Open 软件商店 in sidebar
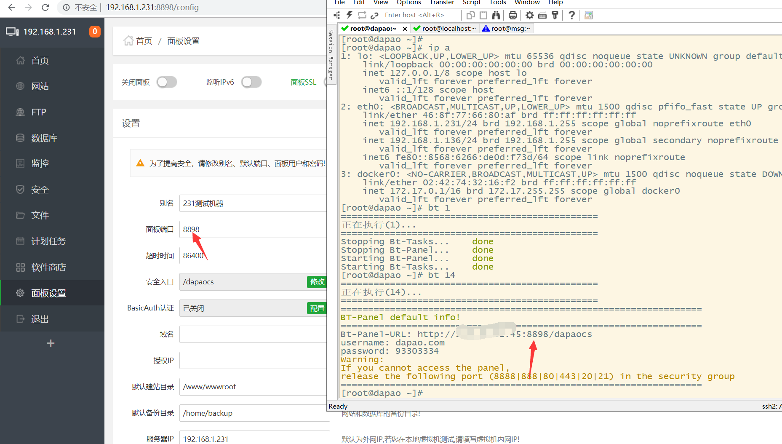Image resolution: width=782 pixels, height=444 pixels. pyautogui.click(x=52, y=267)
